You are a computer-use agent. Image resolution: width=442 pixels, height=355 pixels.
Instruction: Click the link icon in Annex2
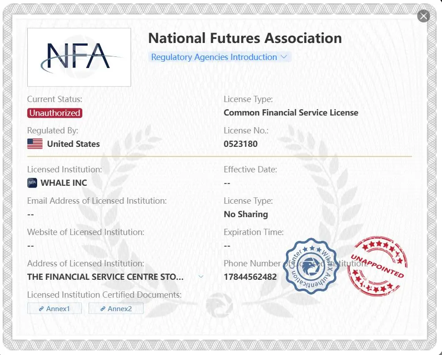pos(103,309)
